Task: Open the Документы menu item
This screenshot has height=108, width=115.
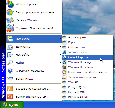Action: coord(34,47)
